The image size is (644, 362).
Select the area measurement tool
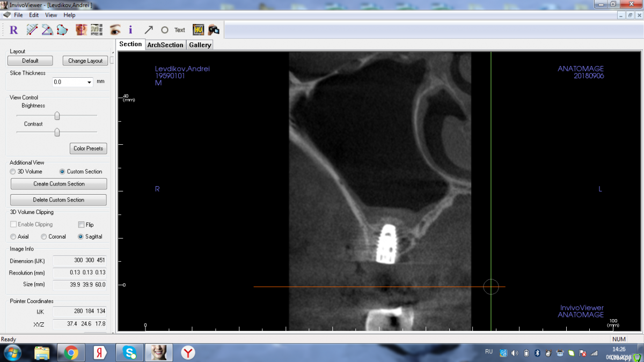62,30
